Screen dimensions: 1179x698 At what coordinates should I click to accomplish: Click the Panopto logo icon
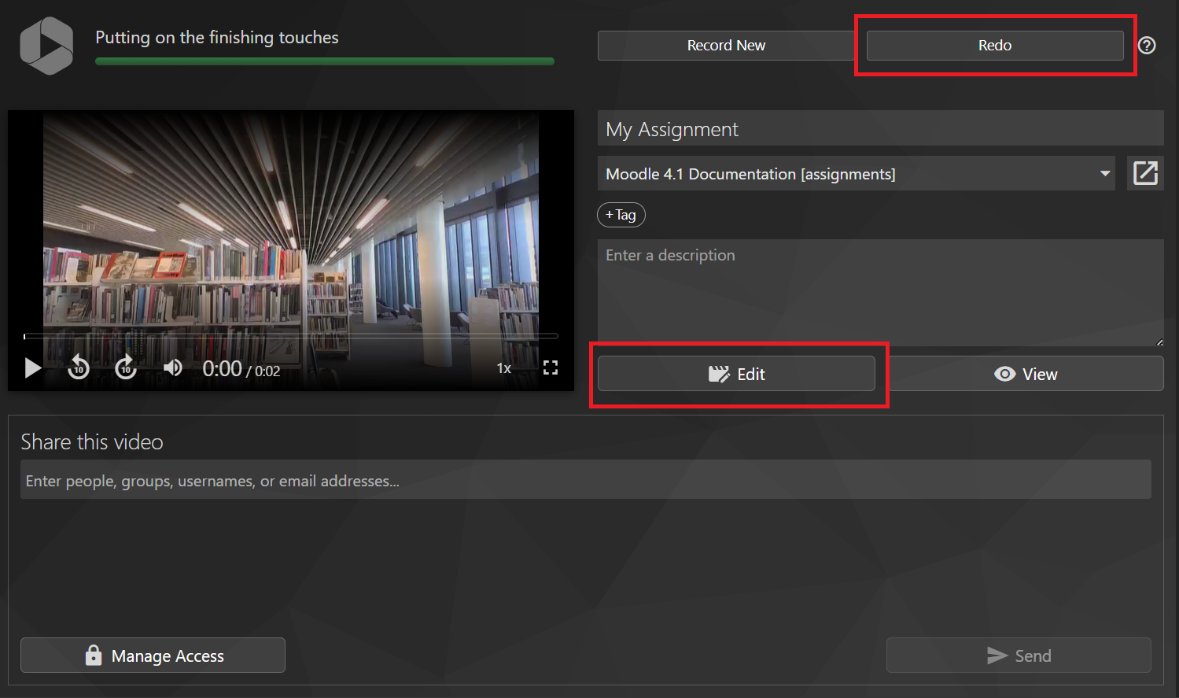tap(46, 46)
